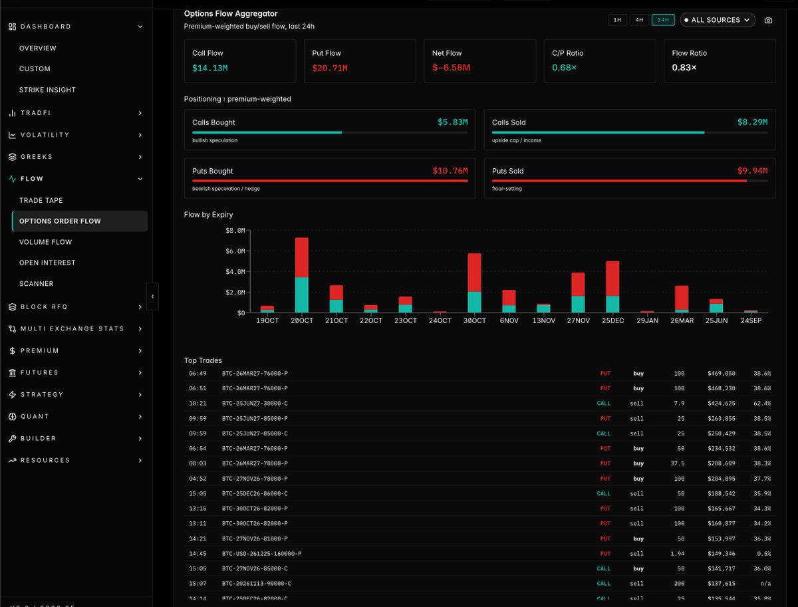Select the 4H timeframe

coord(639,20)
